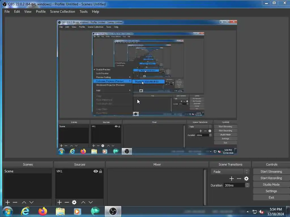Launch Firefox from taskbar

pyautogui.click(x=43, y=211)
